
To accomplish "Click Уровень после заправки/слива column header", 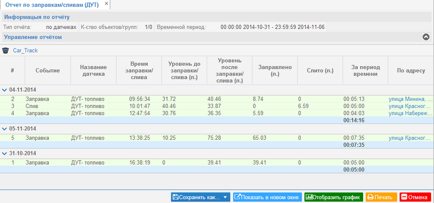I will 229,71.
